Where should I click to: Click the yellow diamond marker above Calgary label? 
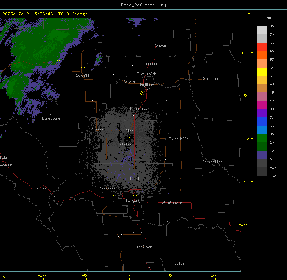(135, 196)
